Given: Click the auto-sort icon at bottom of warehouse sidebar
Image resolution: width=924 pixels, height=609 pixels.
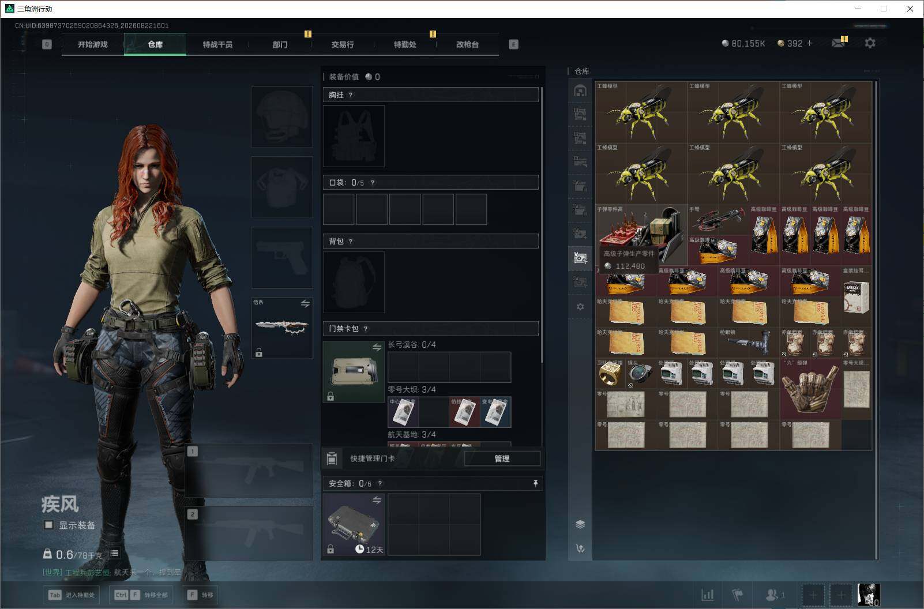Looking at the screenshot, I should pos(580,548).
